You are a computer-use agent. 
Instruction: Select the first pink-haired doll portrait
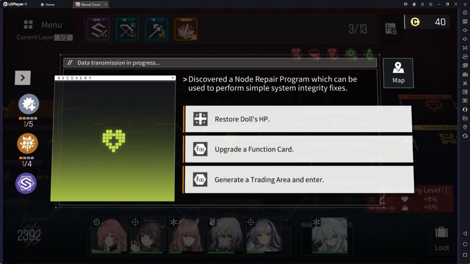point(109,235)
